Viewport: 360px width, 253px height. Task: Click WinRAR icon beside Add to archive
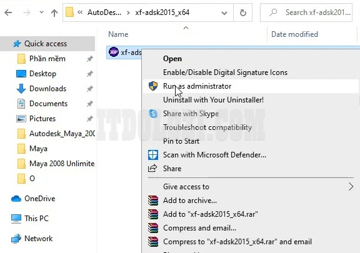pos(153,201)
